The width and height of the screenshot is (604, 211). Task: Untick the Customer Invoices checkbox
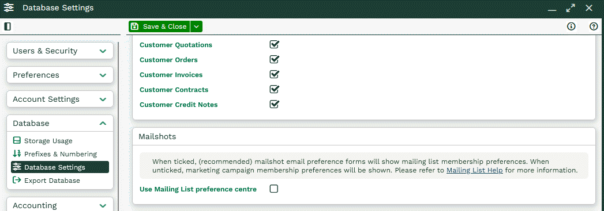274,74
